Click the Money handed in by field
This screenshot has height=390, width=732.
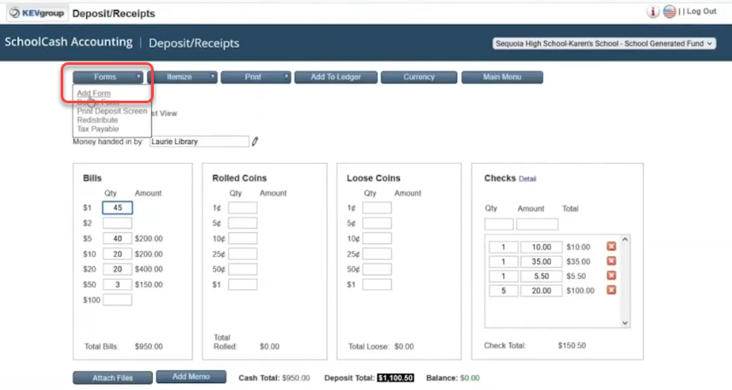click(x=199, y=142)
